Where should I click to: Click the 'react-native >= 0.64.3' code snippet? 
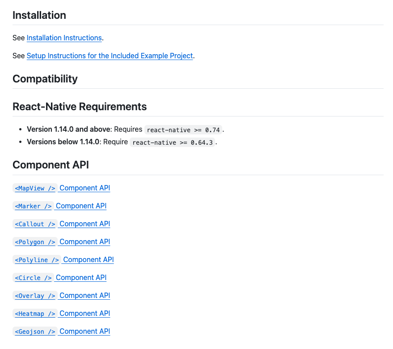(x=173, y=142)
